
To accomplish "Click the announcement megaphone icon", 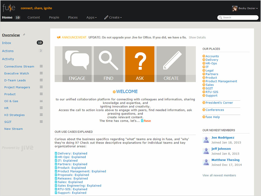I will [59, 37].
